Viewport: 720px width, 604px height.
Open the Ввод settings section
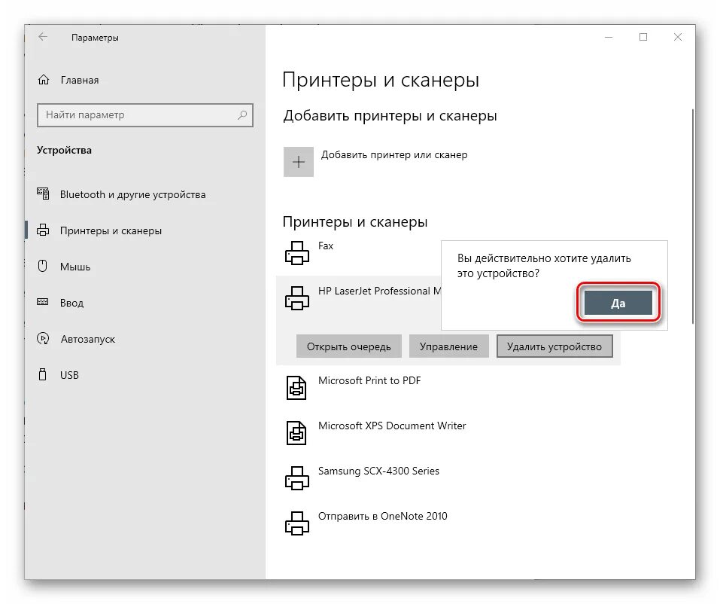(x=72, y=303)
